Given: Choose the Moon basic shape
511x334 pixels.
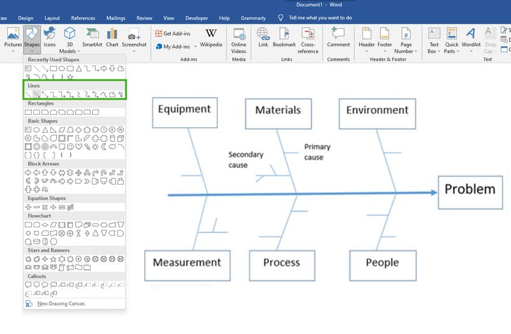Looking at the screenshot, I should click(103, 147).
